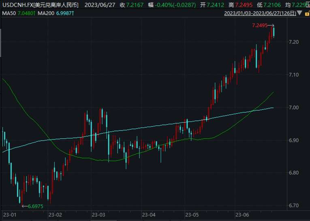Click the 6.80 level on price axis
Viewport: 310px width, 221px height.
pos(294,173)
